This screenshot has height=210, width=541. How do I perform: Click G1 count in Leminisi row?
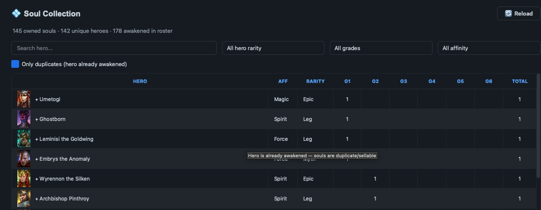tap(347, 139)
